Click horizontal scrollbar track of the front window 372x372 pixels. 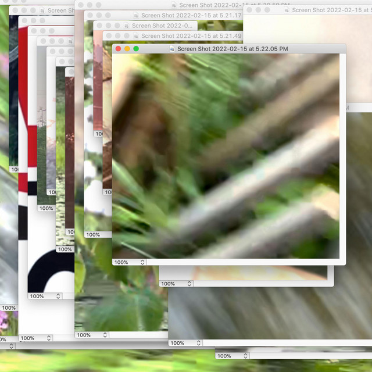click(x=244, y=262)
